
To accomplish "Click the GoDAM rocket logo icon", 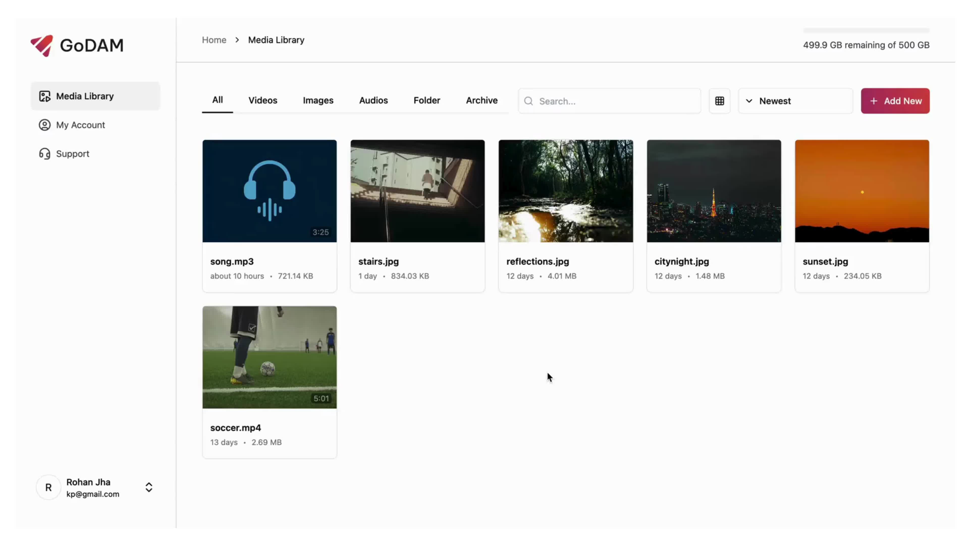I will coord(42,45).
